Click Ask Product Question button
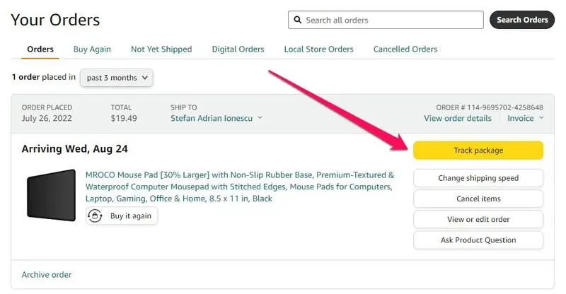Viewport: 566px width, 294px height. point(478,240)
